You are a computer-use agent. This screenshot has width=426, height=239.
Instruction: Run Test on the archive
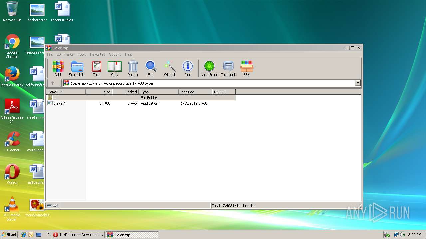pyautogui.click(x=96, y=69)
